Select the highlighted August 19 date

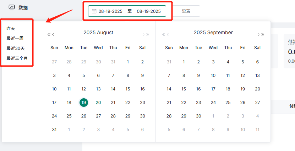coord(84,103)
